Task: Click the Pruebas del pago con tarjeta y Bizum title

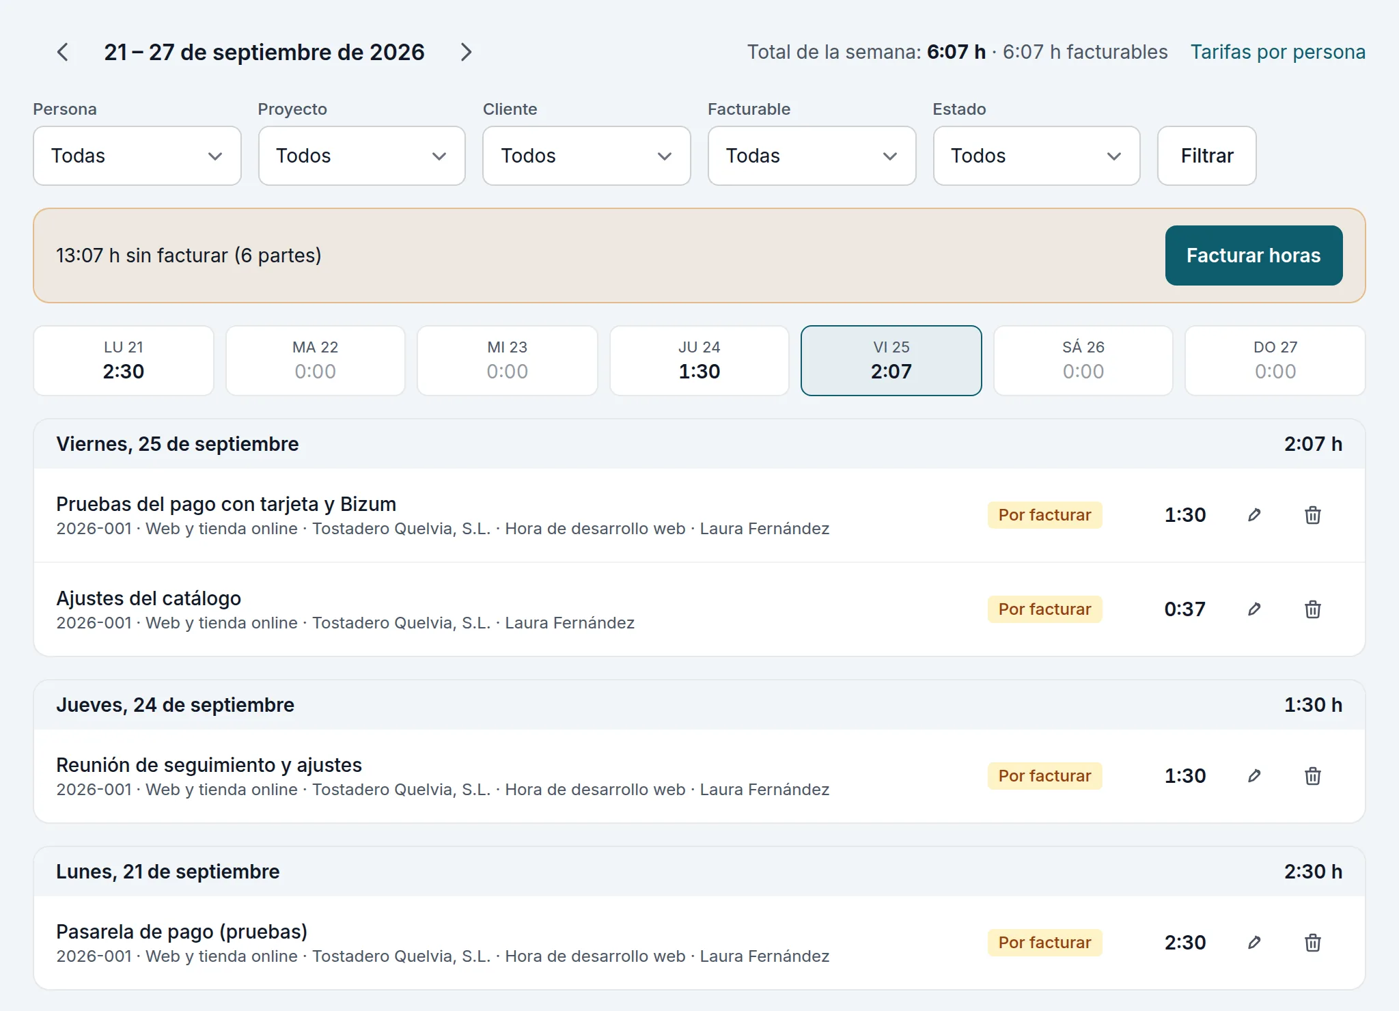Action: click(x=226, y=504)
